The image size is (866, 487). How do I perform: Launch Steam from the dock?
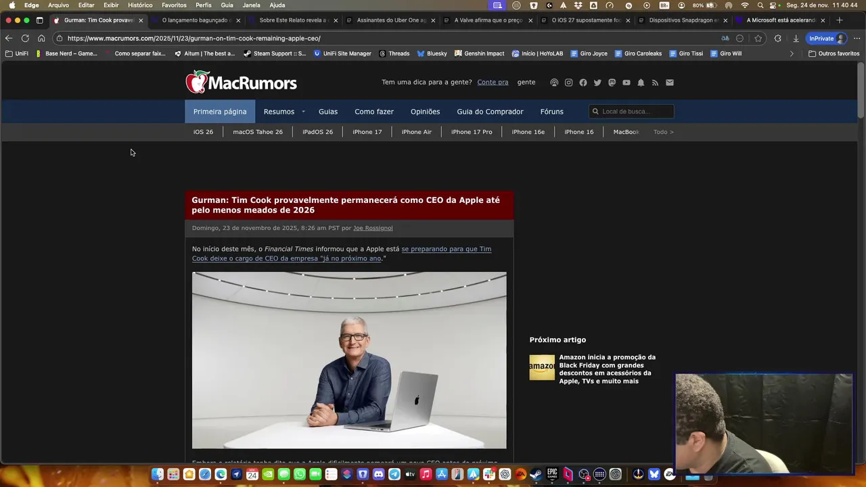point(537,475)
